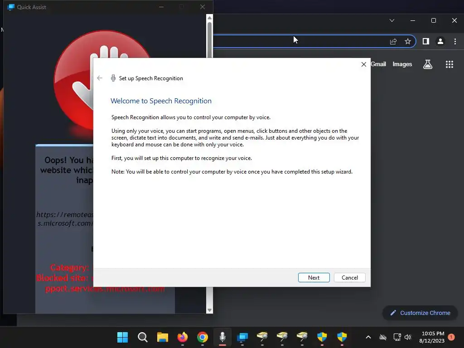Show hidden tray icons chevron
The image size is (464, 348).
pos(368,337)
